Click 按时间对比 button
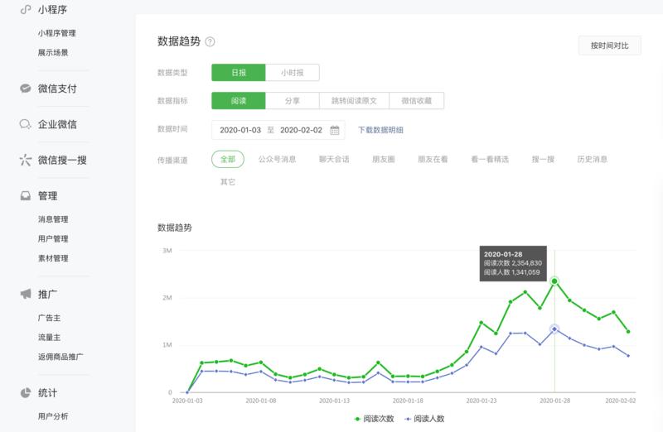This screenshot has height=432, width=663. point(610,46)
